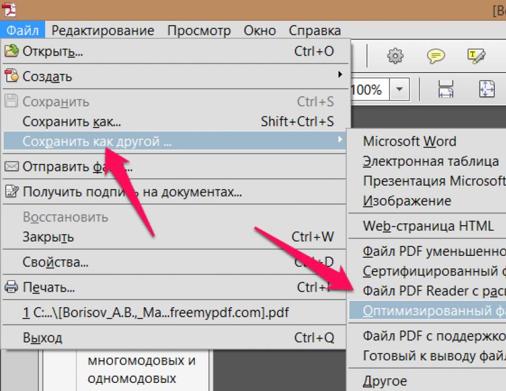Select Web-страница HTML option
The image size is (506, 391).
428,226
